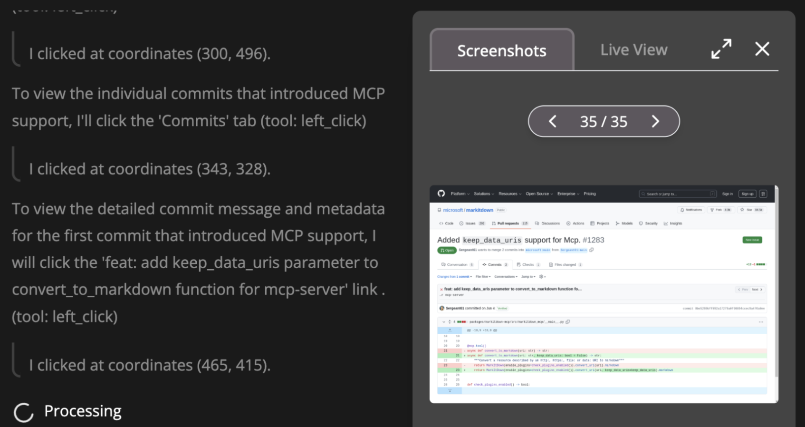805x427 pixels.
Task: Click the screenshot preview's vertical scrollbar
Action: (x=776, y=285)
